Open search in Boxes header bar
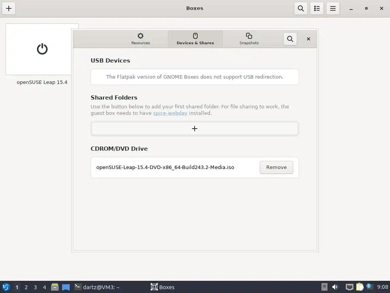 pos(301,8)
